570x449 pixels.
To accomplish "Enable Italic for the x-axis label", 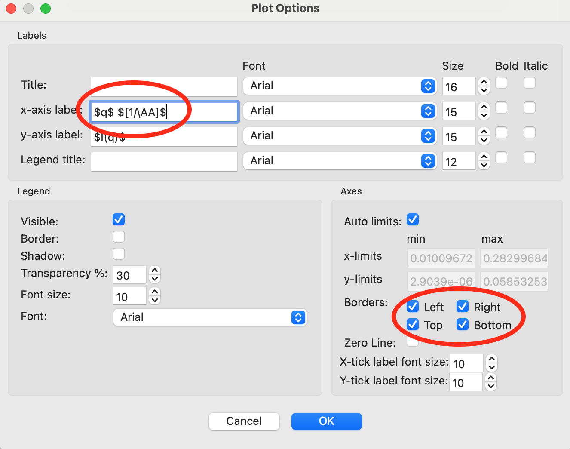I will tap(530, 108).
